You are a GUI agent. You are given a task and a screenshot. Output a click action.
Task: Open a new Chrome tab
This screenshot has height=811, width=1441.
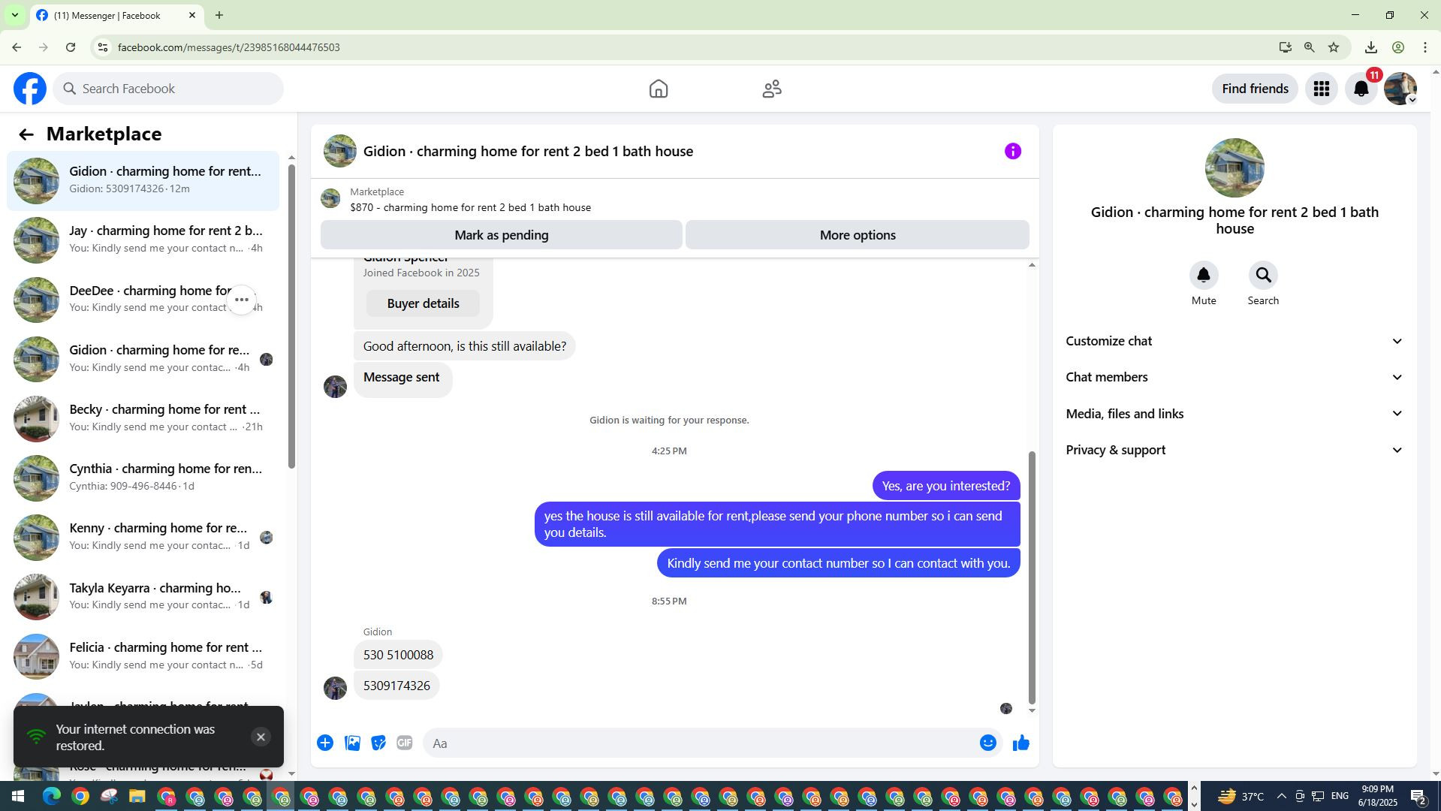[219, 15]
